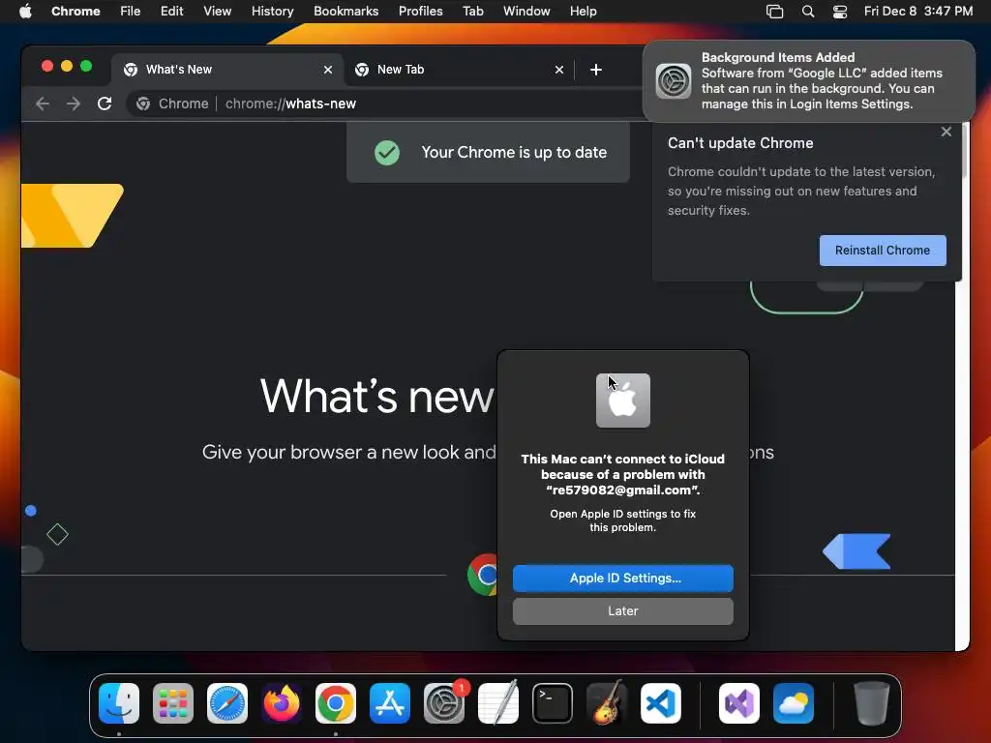Click the Stage Manager menu bar icon
991x743 pixels.
click(x=775, y=12)
